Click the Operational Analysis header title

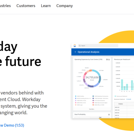(x=88, y=52)
